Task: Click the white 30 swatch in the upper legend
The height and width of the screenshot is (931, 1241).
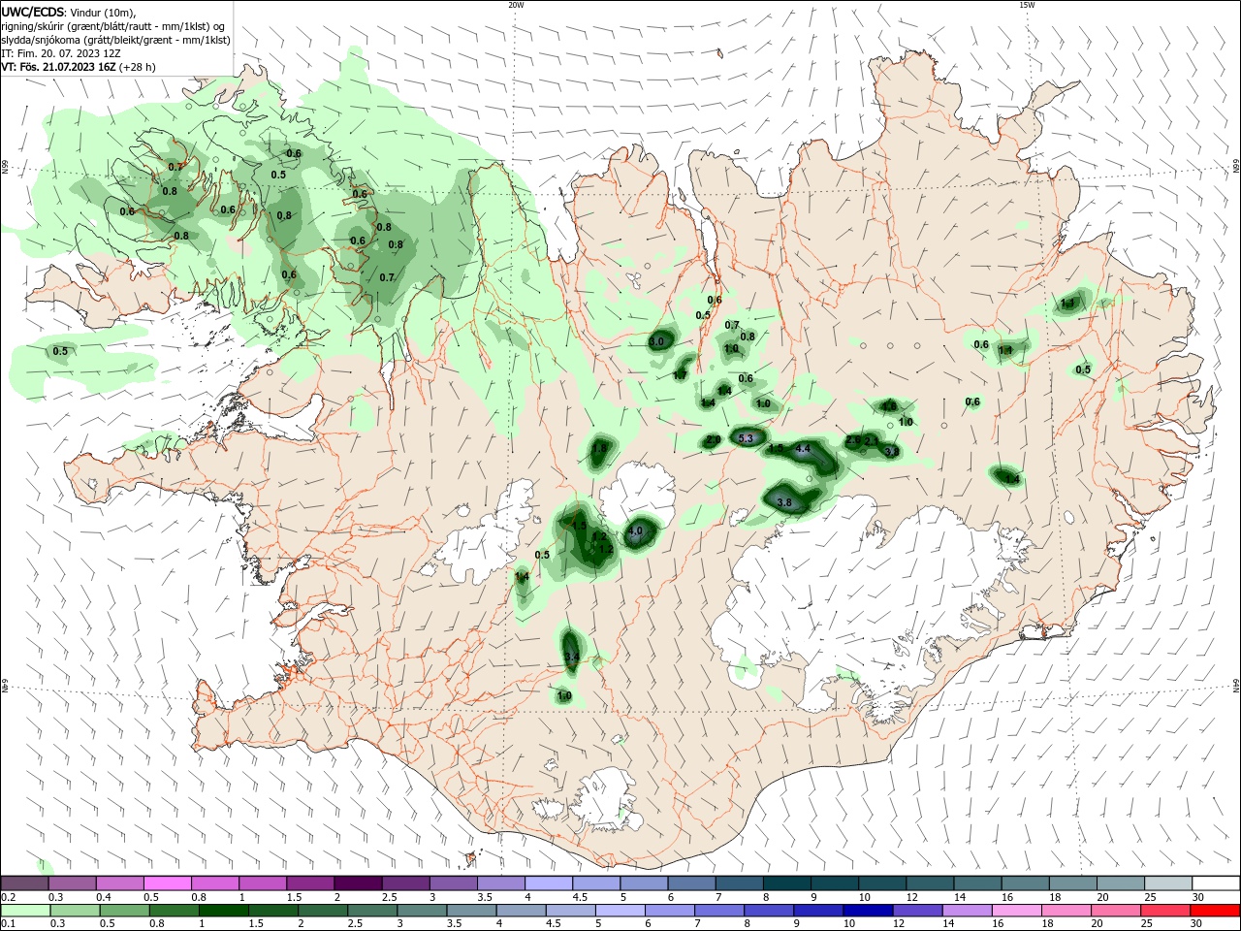Action: pos(1216,883)
